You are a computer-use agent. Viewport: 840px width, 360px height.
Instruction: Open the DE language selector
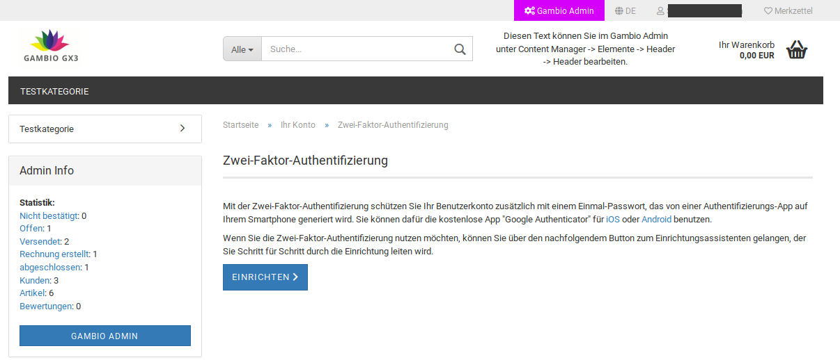click(x=630, y=11)
